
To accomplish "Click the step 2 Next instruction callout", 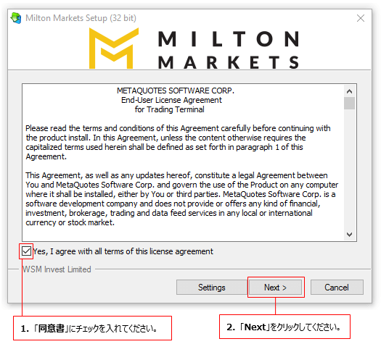I will point(284,327).
